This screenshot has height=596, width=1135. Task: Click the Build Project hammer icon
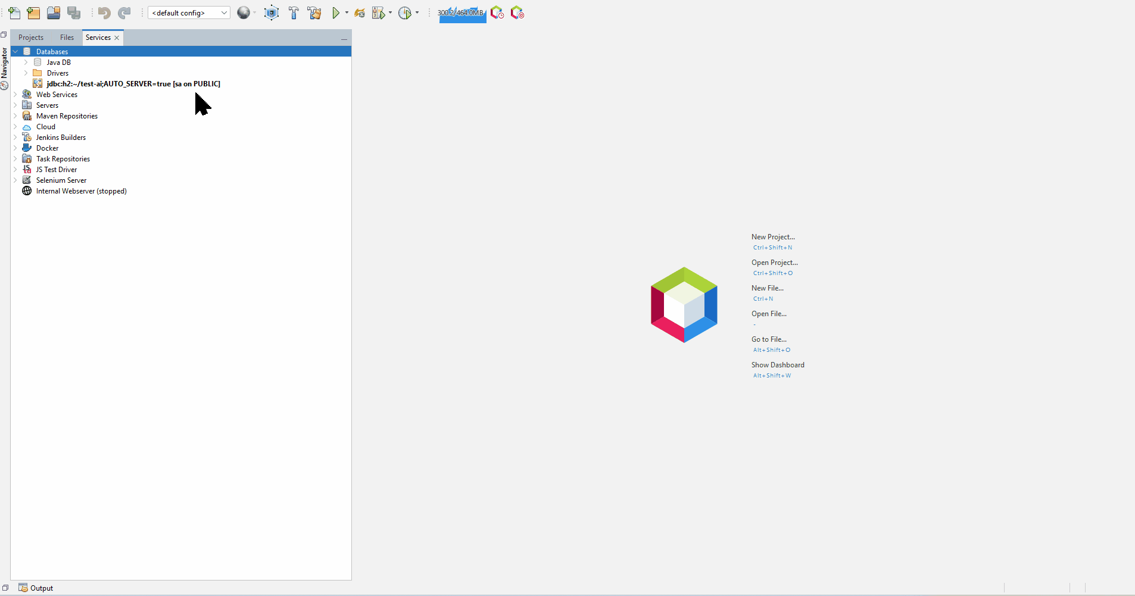click(x=294, y=13)
